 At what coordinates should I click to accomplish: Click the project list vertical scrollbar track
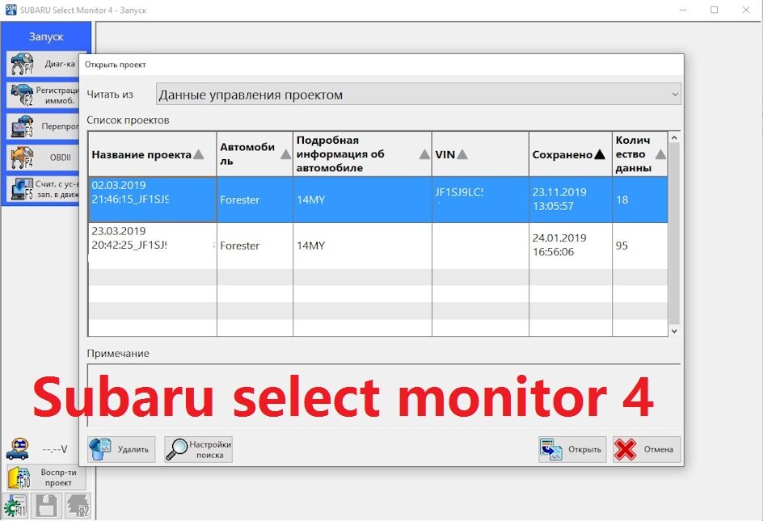[x=674, y=234]
